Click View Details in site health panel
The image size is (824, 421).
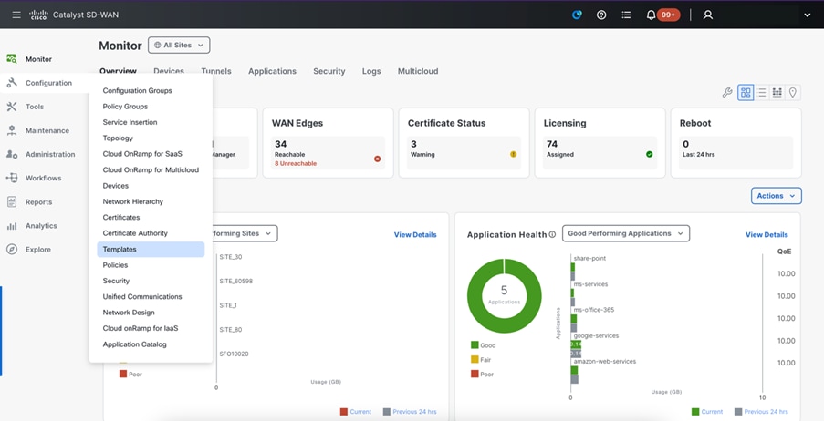tap(415, 234)
